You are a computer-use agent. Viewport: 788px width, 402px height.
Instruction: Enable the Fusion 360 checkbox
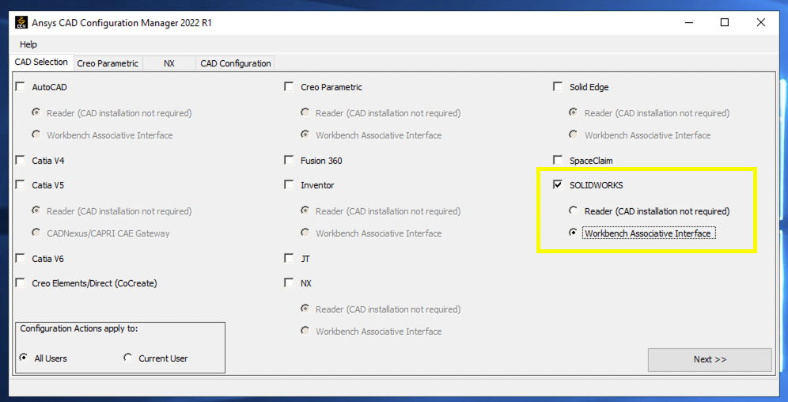(289, 161)
